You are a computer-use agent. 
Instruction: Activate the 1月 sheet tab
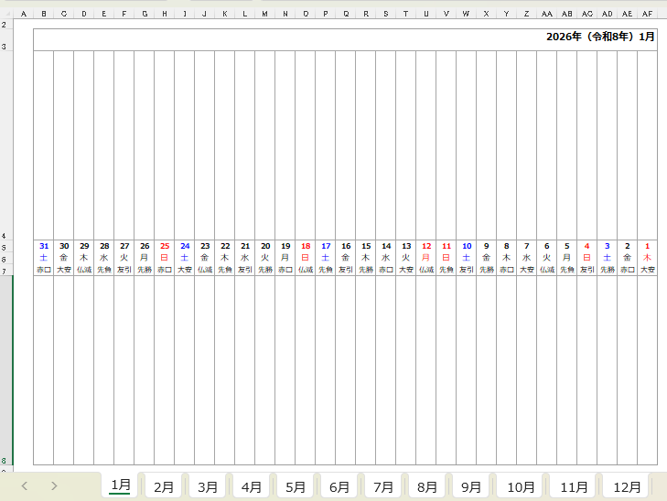[x=120, y=485]
